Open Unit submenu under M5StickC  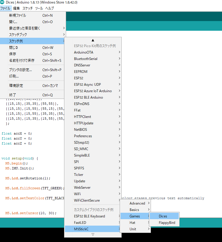point(135,229)
